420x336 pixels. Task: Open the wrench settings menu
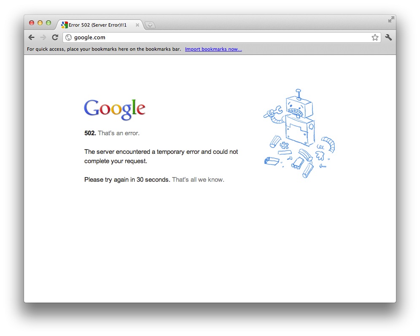[388, 37]
